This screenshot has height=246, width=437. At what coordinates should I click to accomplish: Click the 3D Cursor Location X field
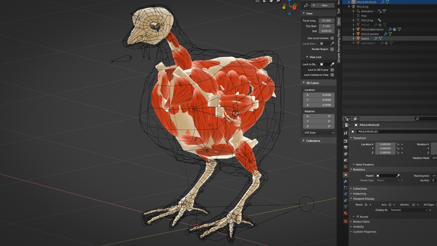pos(319,95)
